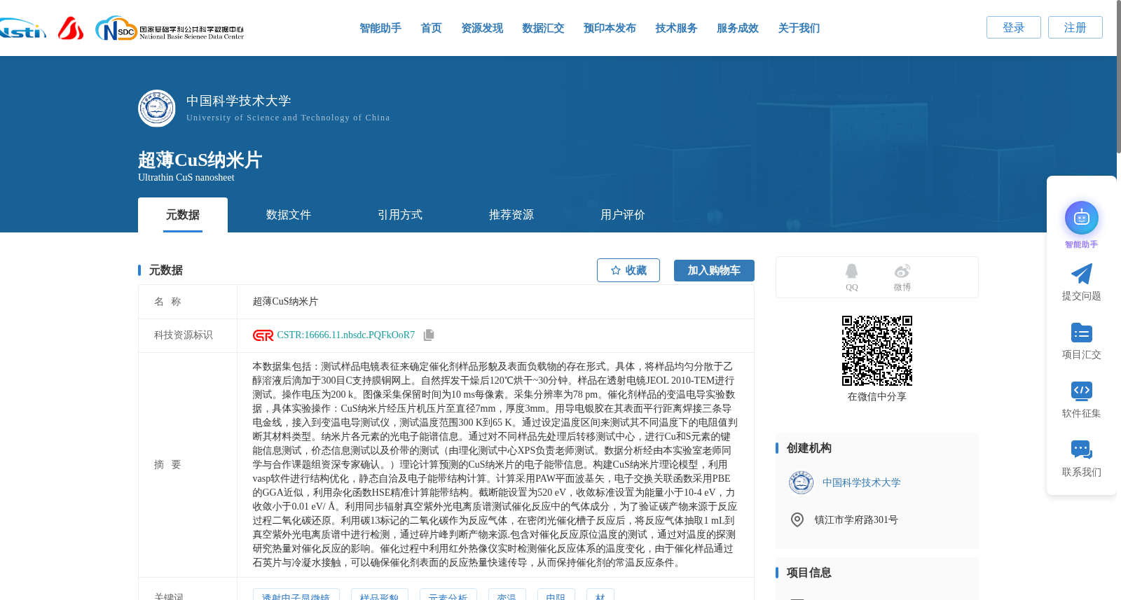This screenshot has width=1121, height=600.
Task: Click the page vertical scrollbar
Action: [1118, 77]
